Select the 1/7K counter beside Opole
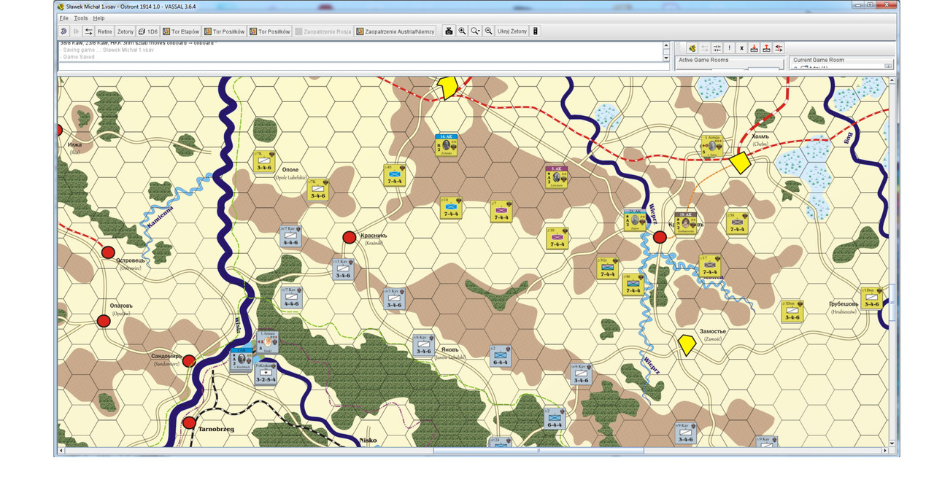Image resolution: width=934 pixels, height=496 pixels. tap(317, 190)
